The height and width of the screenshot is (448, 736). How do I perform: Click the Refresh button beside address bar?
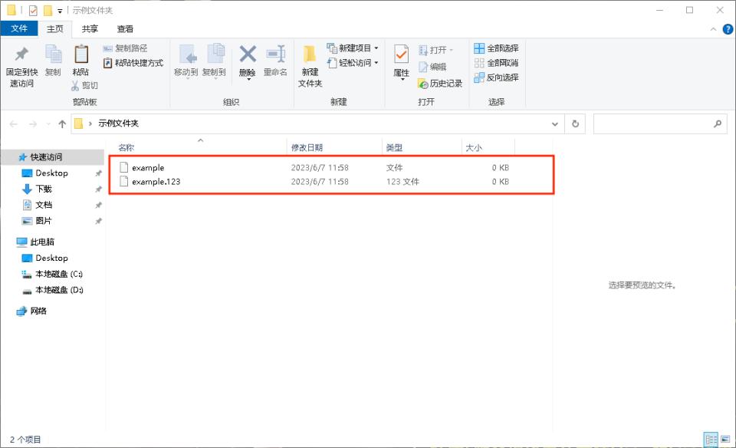pyautogui.click(x=575, y=124)
